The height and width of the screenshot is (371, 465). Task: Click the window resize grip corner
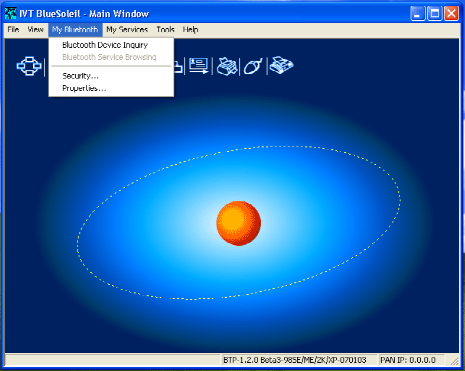coord(454,360)
